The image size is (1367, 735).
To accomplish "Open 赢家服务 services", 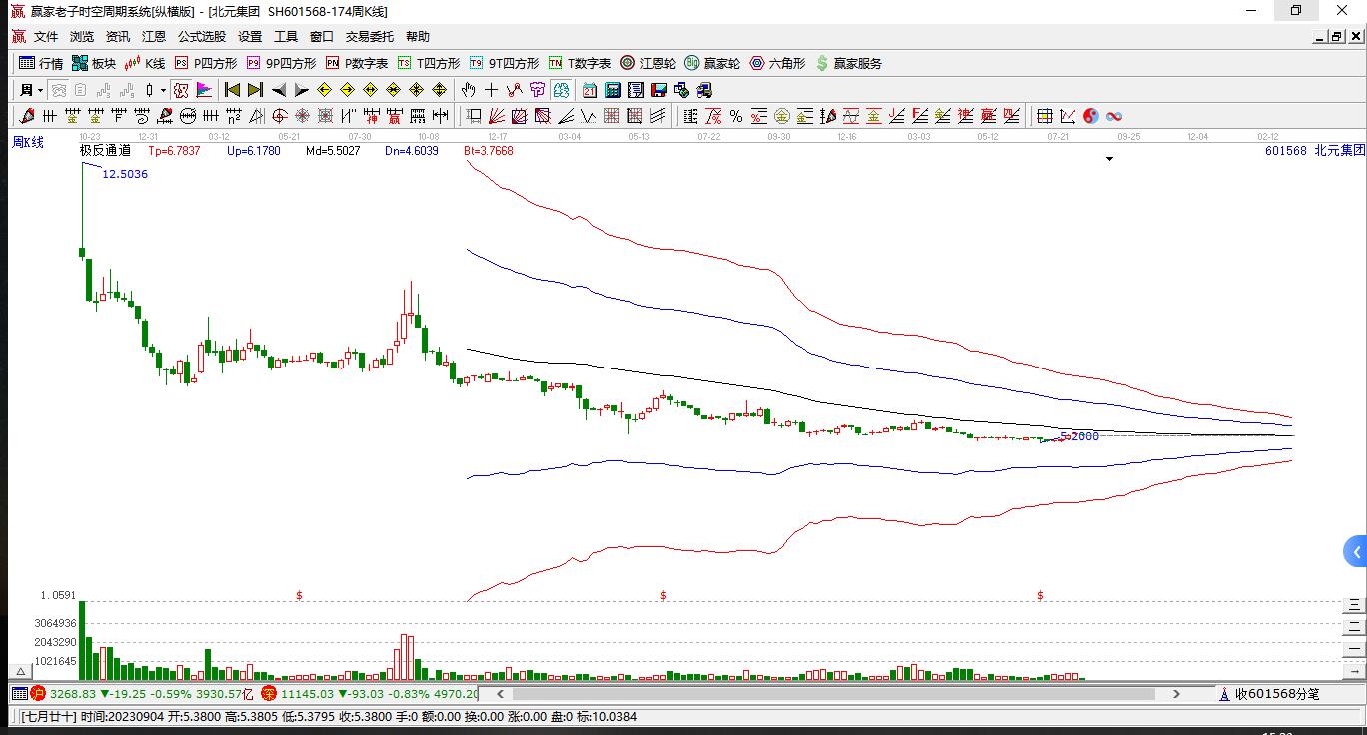I will (849, 63).
